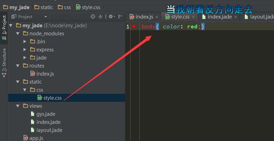This screenshot has height=141, width=274.
Task: Expand the express folder
Action: coord(25,50)
